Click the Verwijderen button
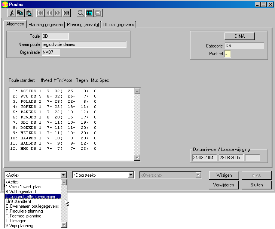This screenshot has height=229, width=275. [224, 185]
